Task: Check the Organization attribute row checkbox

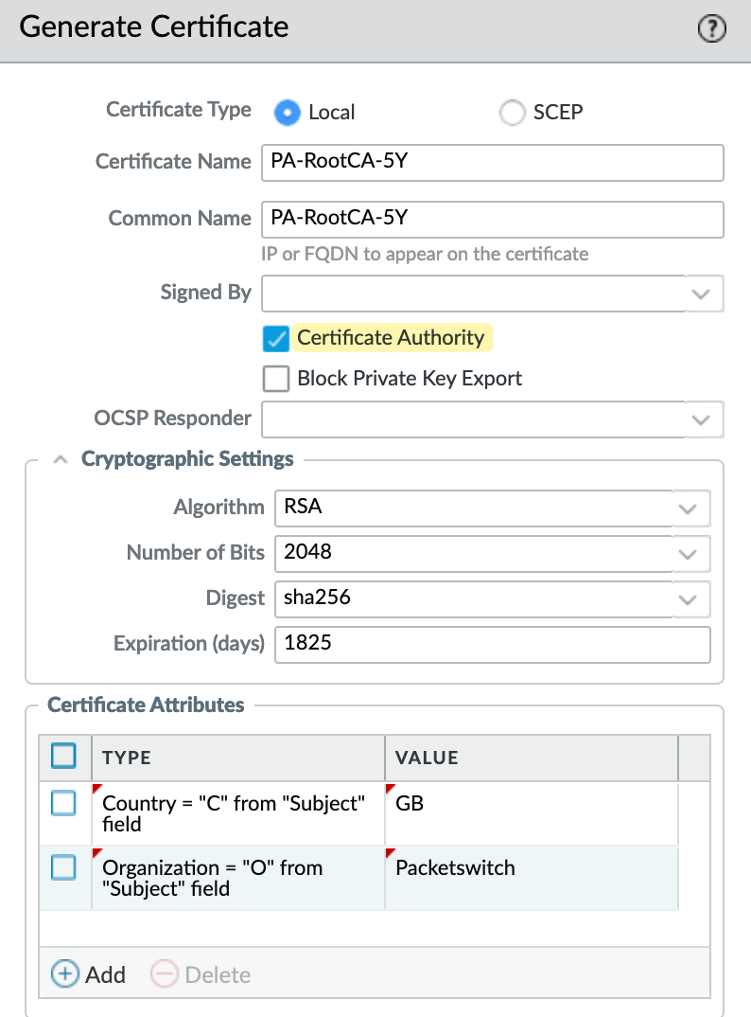Action: [64, 867]
